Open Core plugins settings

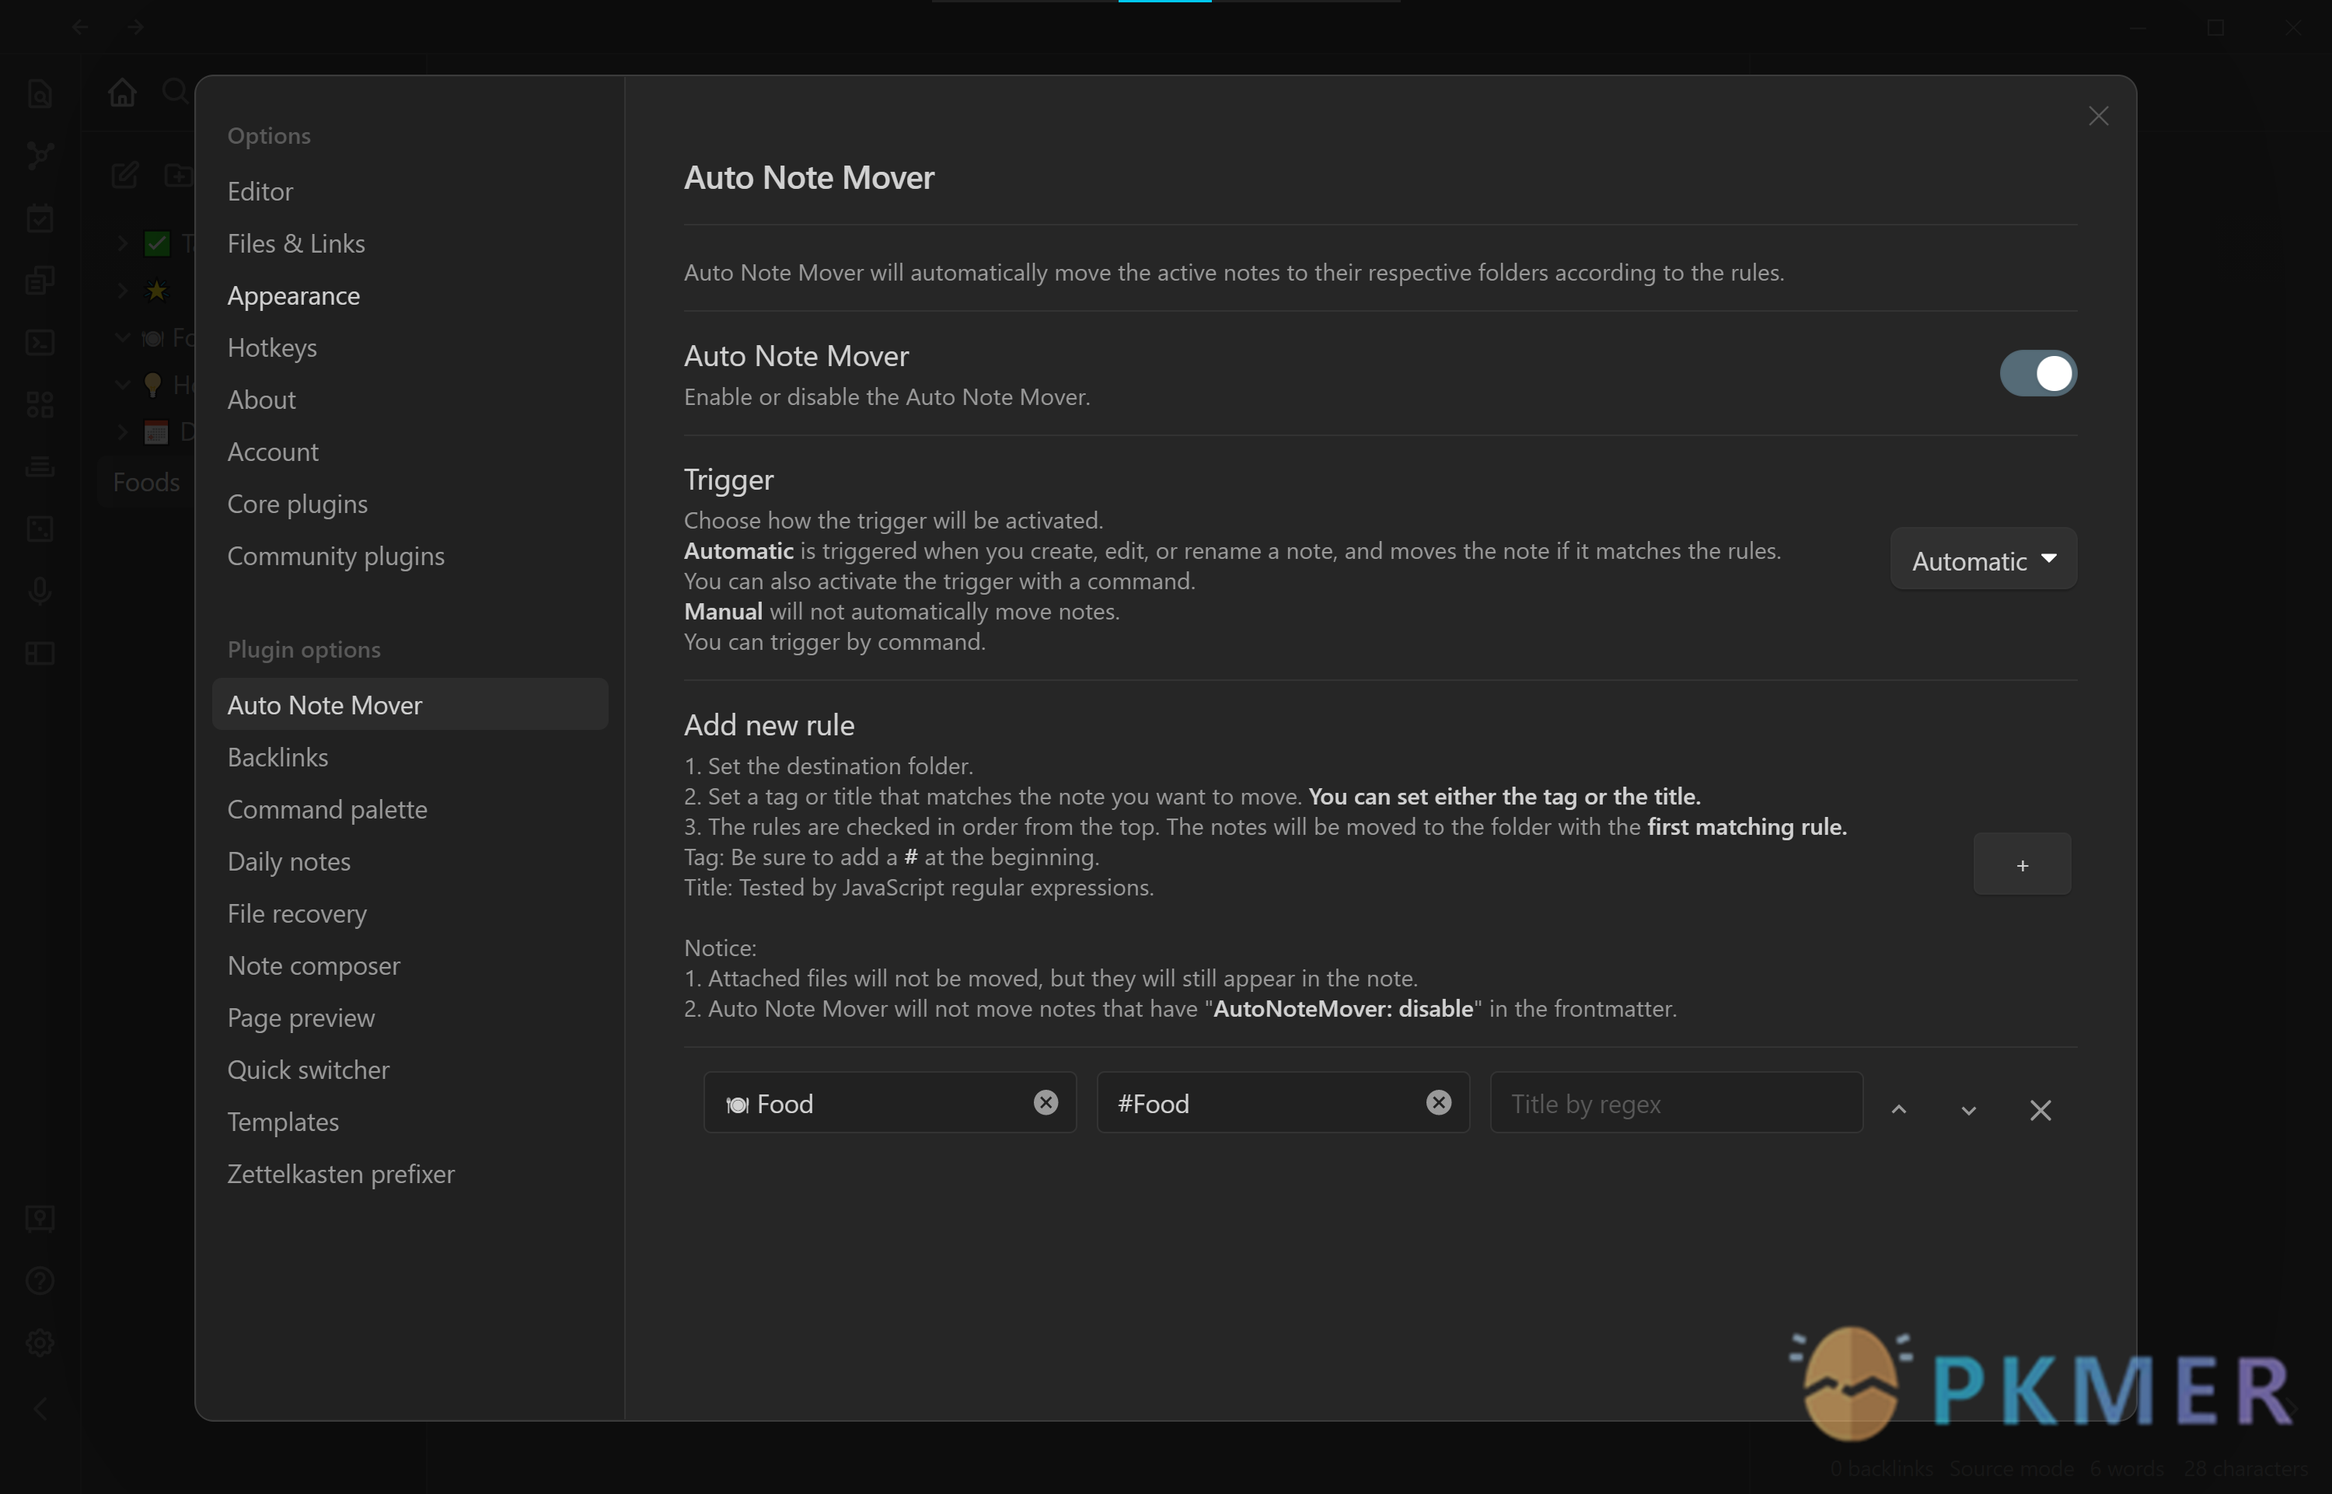point(297,504)
